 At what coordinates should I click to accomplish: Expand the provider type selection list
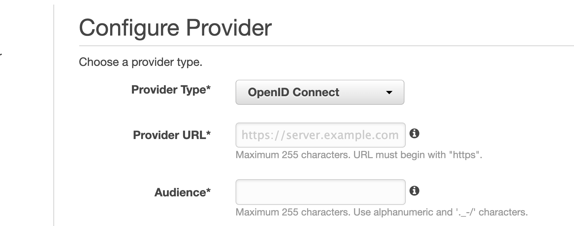click(319, 92)
